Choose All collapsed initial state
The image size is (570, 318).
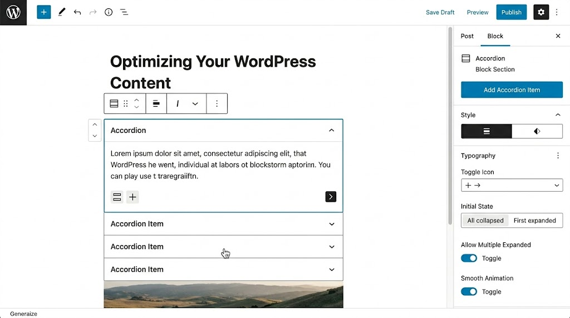click(485, 220)
